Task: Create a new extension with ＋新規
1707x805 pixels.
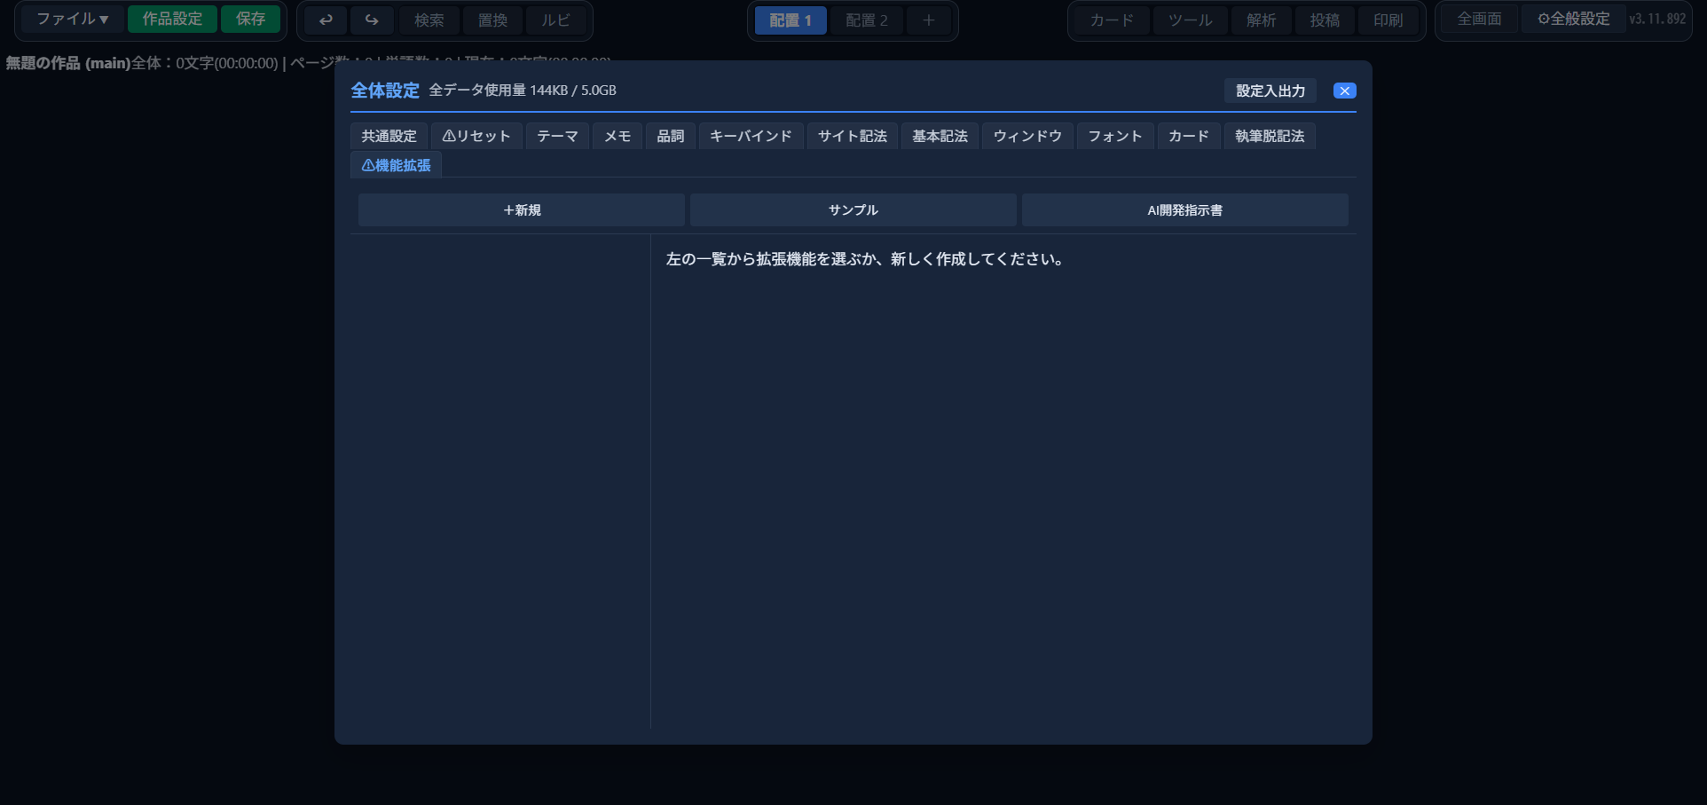Action: coord(522,210)
